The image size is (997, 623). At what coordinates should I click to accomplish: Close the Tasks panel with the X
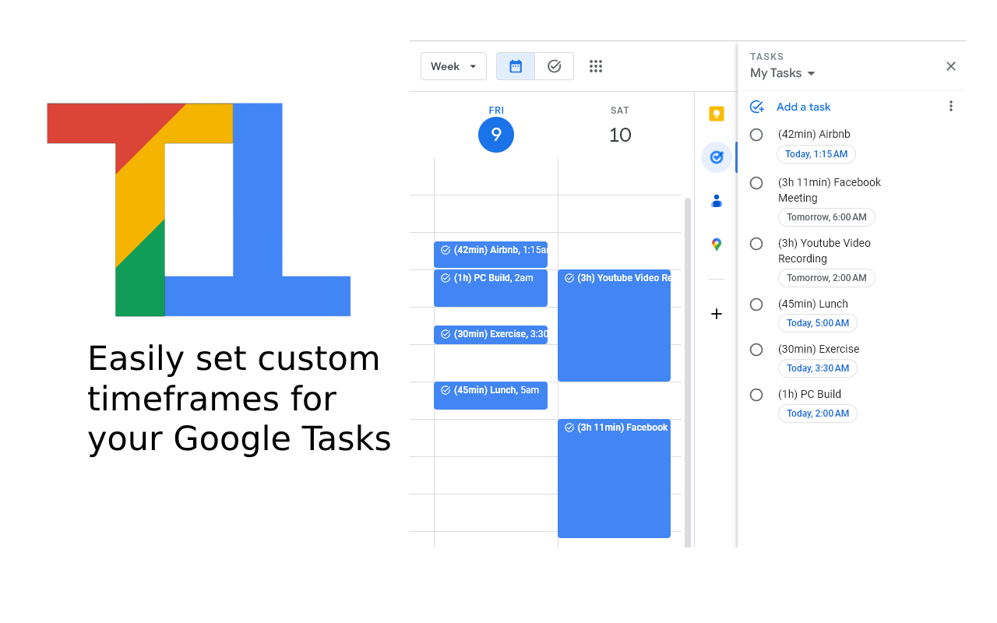pyautogui.click(x=950, y=66)
